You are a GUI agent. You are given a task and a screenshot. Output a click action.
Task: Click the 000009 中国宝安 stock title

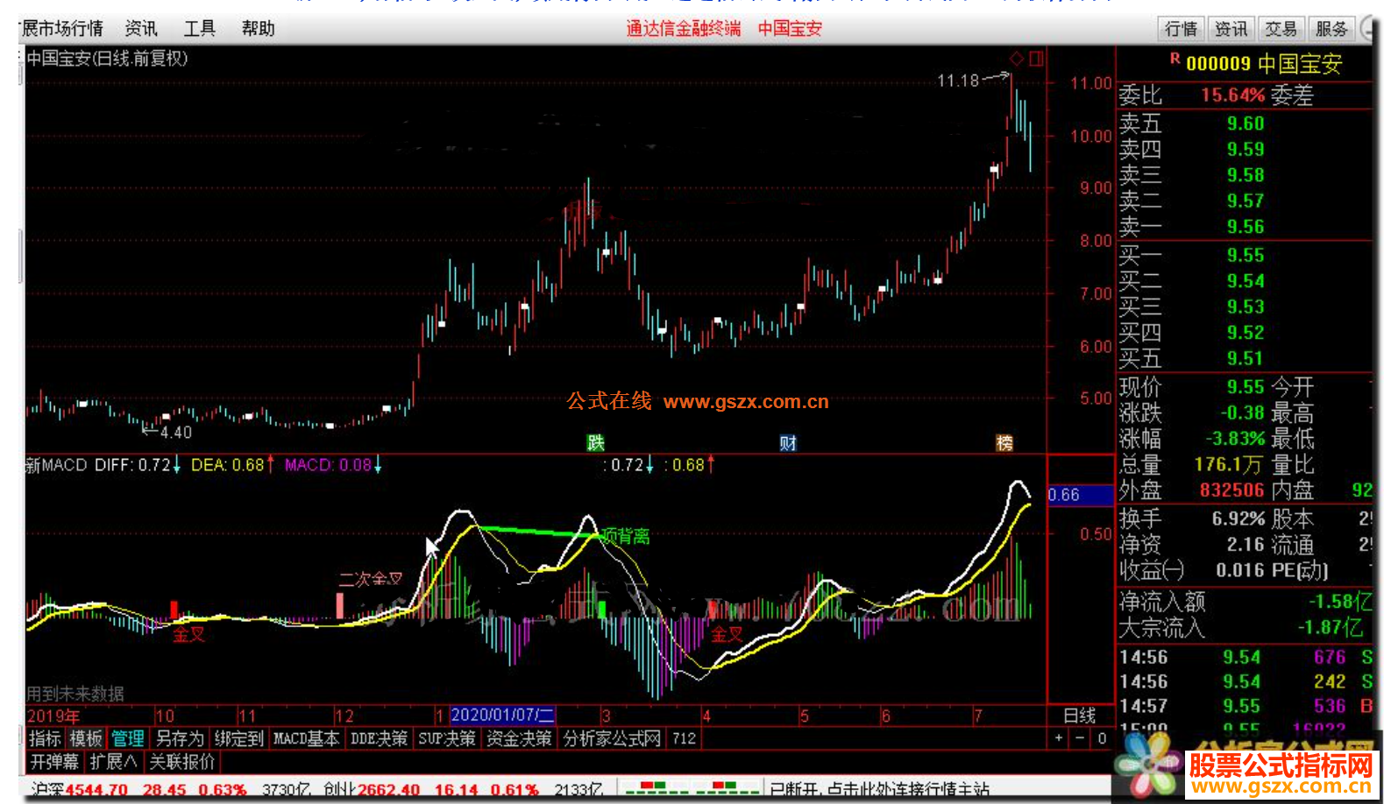(x=1264, y=64)
